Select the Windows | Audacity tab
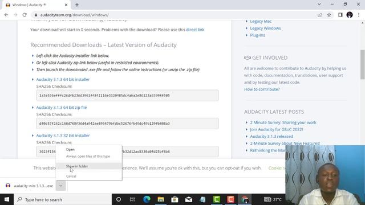Viewport: 365px width, 205px height. click(x=37, y=5)
